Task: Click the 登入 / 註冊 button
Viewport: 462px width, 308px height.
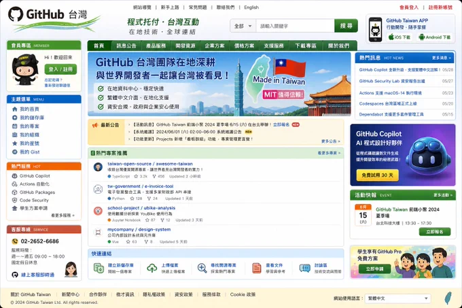Action: (x=60, y=69)
